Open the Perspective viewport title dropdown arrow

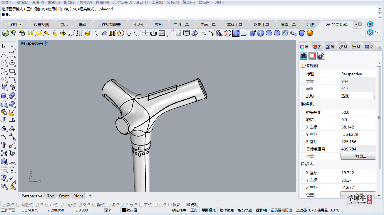(47, 43)
